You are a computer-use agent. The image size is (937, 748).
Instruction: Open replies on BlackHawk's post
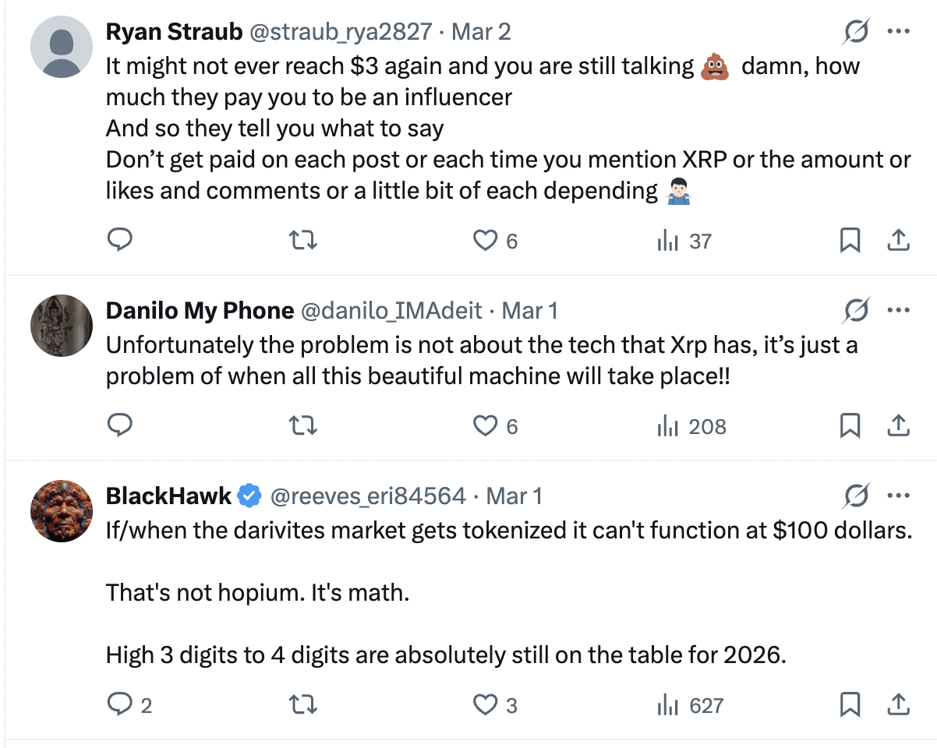click(119, 705)
